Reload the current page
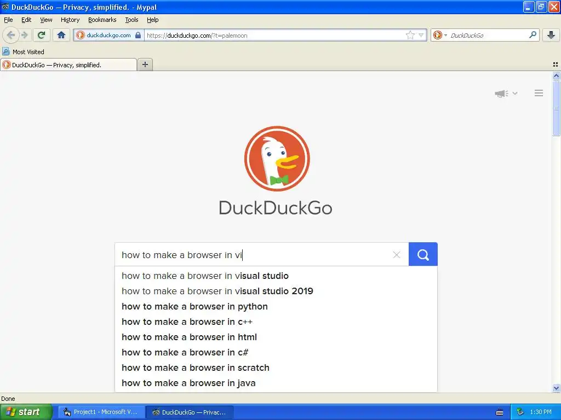The width and height of the screenshot is (561, 420). point(42,35)
